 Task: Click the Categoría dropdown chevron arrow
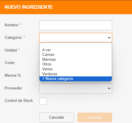pyautogui.click(x=109, y=38)
